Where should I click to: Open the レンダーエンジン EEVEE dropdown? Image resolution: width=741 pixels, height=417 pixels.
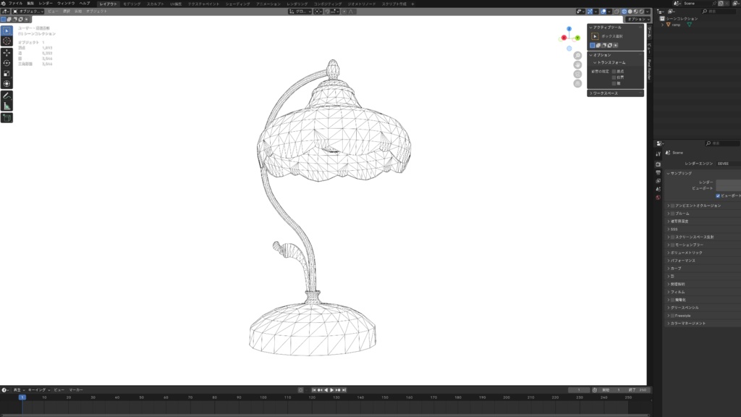coord(724,164)
